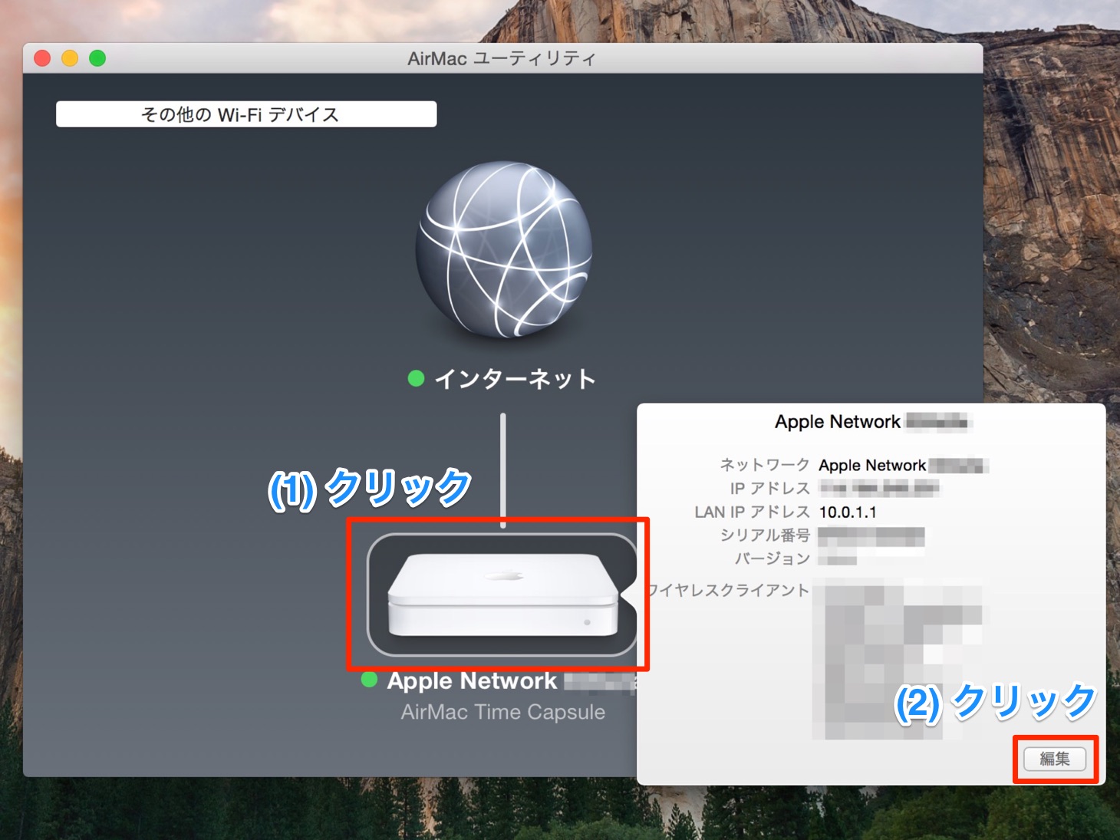Click the 編集 edit button
Screen dimensions: 1120x840
tap(1055, 759)
